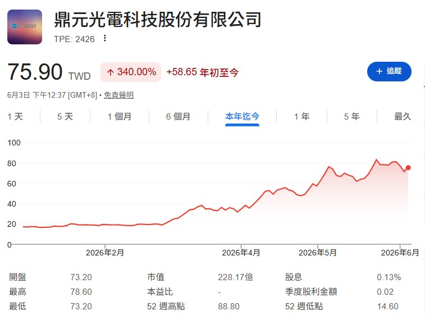This screenshot has height=320, width=425.
Task: Select the 1 天 range tab
Action: 15,117
